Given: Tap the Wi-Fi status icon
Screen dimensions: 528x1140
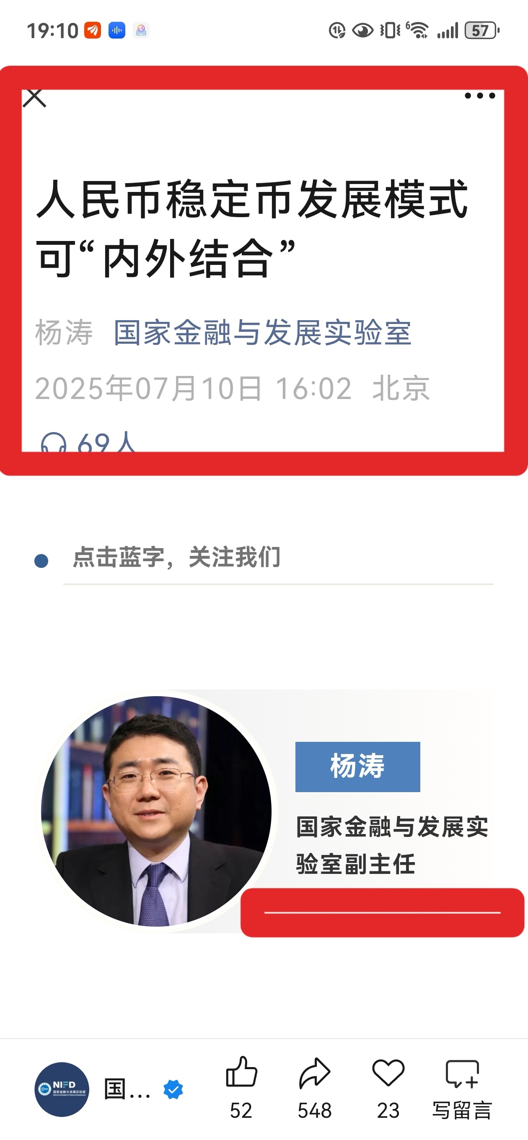Looking at the screenshot, I should click(417, 30).
